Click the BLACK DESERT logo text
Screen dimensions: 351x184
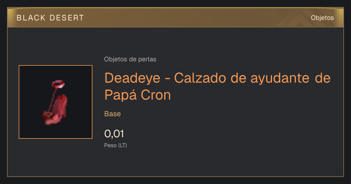[x=50, y=18]
